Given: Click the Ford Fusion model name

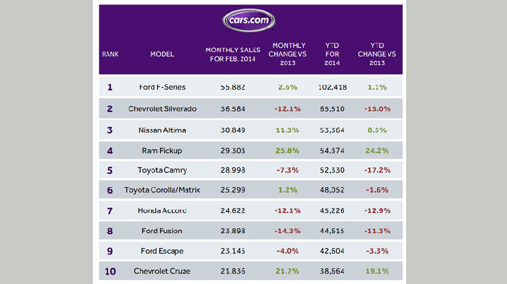Looking at the screenshot, I should (x=163, y=231).
